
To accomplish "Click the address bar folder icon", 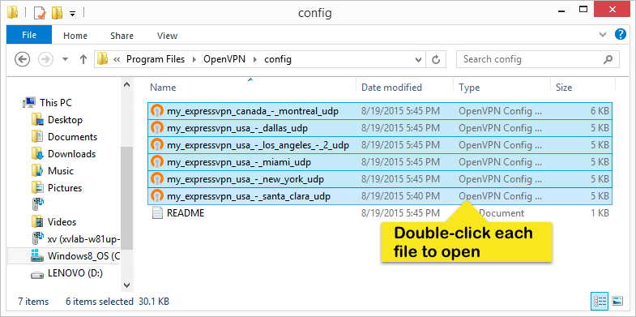I will (103, 59).
